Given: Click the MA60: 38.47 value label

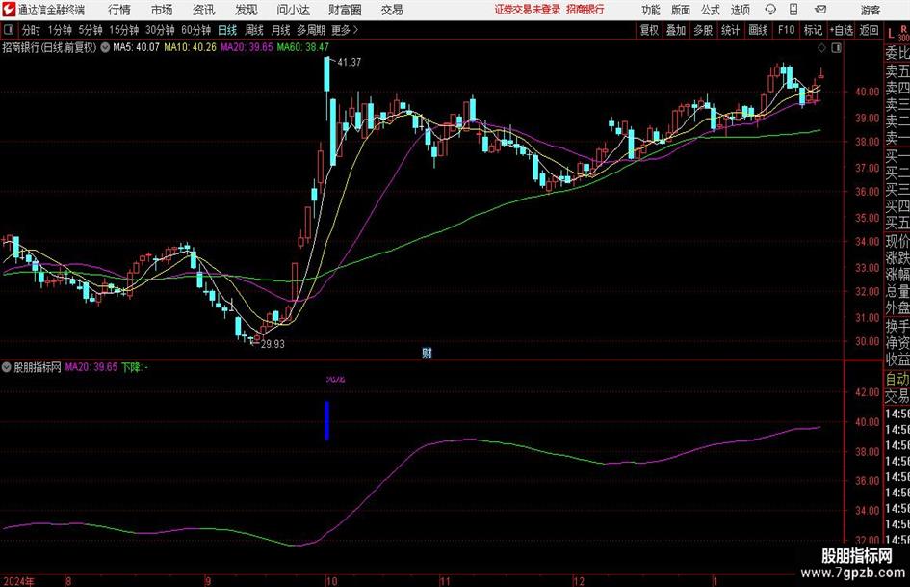Looking at the screenshot, I should pos(303,47).
